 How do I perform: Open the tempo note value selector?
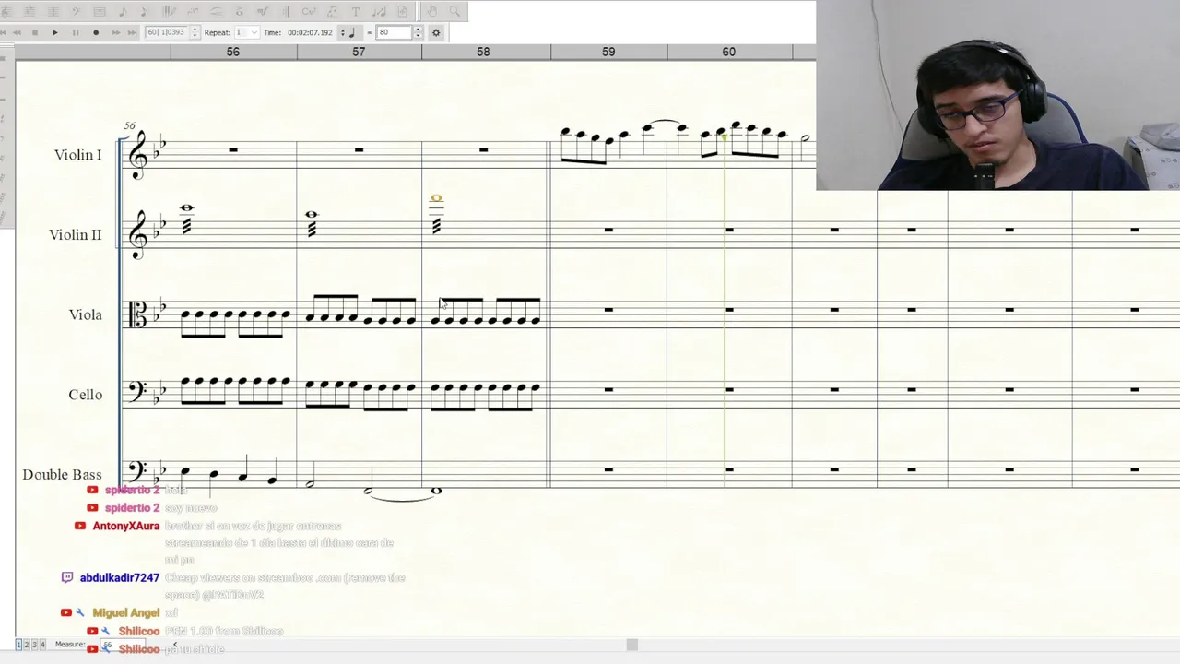click(x=348, y=32)
